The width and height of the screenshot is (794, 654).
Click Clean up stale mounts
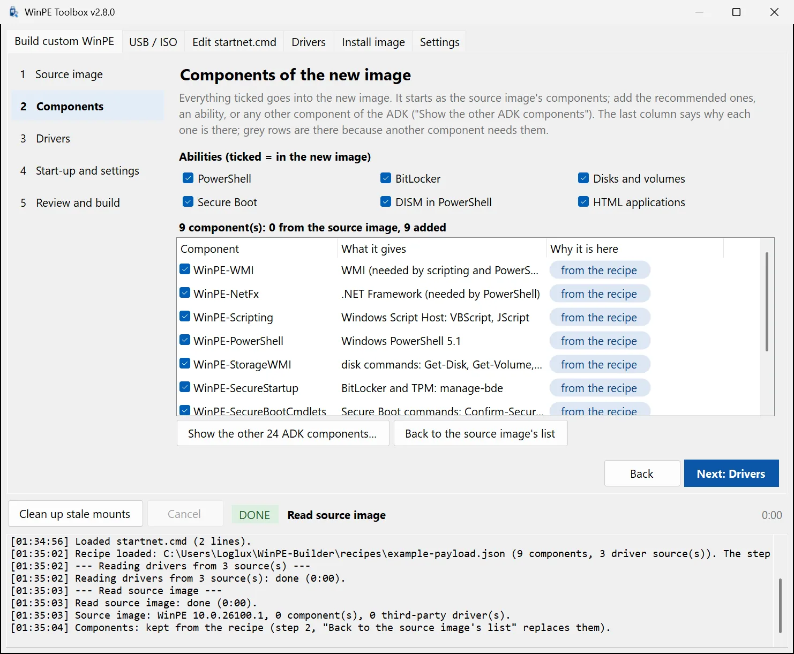click(x=76, y=514)
